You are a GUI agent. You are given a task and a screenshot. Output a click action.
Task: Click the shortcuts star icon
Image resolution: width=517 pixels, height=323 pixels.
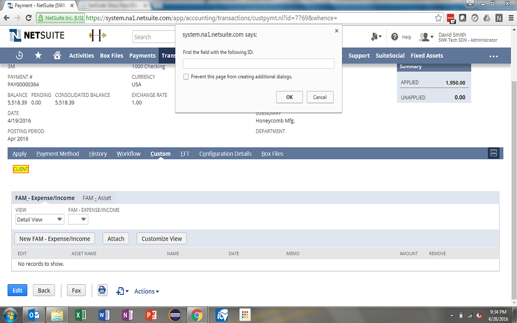38,55
